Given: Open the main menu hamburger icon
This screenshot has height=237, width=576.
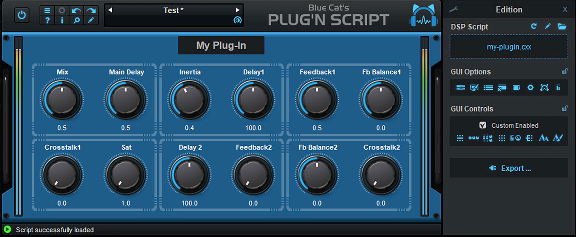Looking at the screenshot, I should pos(48,10).
